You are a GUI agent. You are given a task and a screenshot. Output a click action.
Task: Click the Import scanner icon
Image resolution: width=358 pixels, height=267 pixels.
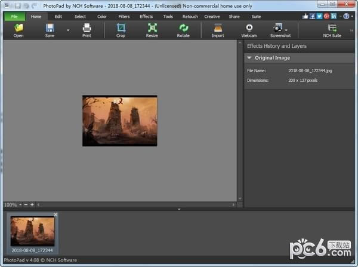click(x=218, y=28)
